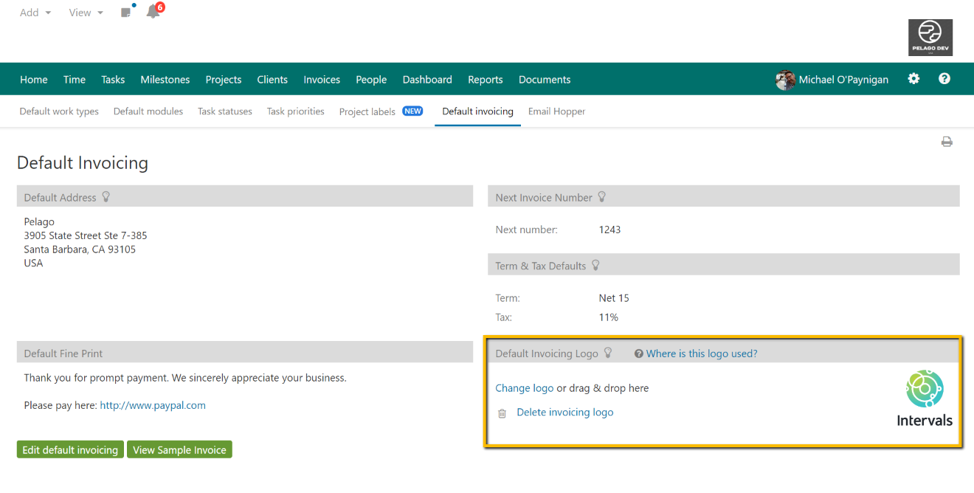
Task: Open the notifications bell icon
Action: (x=153, y=12)
